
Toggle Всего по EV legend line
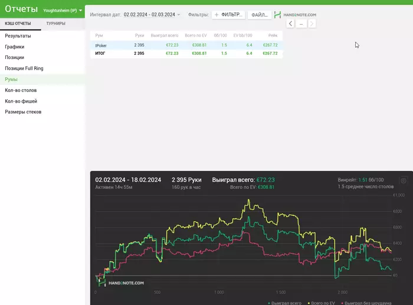click(322, 303)
